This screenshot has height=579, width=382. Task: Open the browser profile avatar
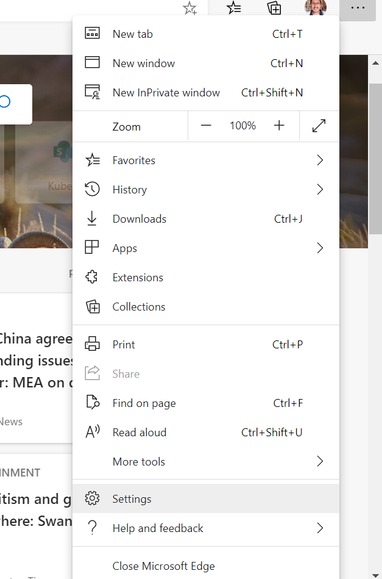point(315,8)
